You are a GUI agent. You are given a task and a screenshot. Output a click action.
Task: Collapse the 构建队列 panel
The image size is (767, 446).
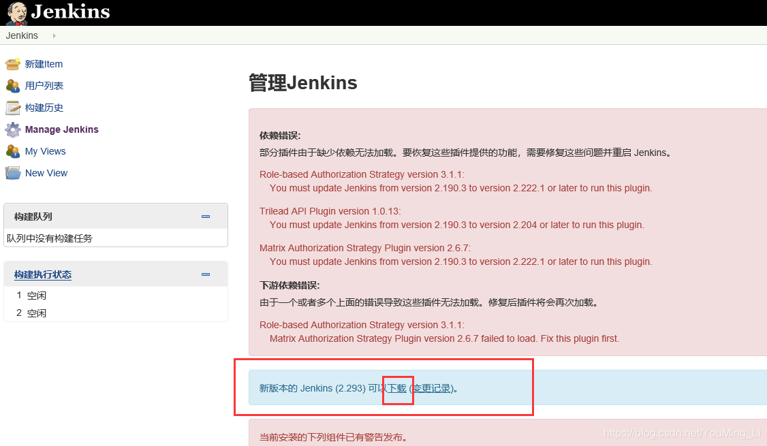pos(206,216)
